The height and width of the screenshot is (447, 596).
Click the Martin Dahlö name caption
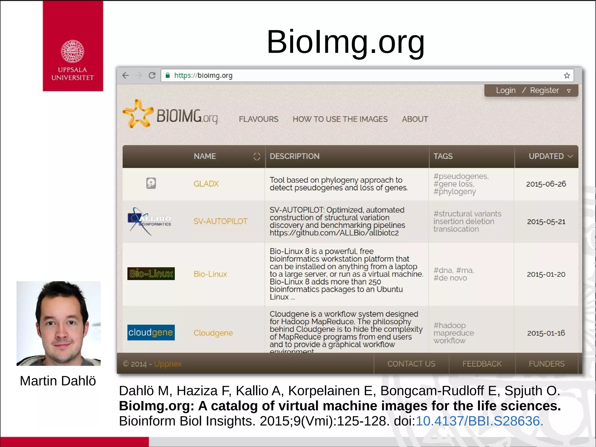(x=58, y=381)
